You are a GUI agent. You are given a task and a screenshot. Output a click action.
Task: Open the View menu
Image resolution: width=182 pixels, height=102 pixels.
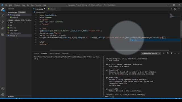pyautogui.click(x=23, y=5)
